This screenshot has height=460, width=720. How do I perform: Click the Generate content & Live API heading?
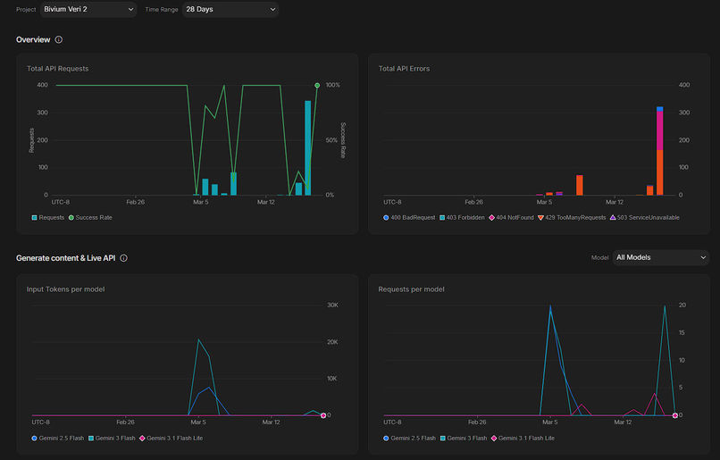(x=66, y=258)
